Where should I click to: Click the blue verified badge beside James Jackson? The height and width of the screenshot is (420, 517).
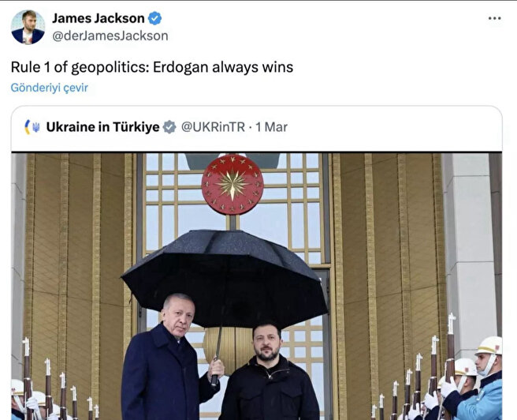tap(154, 18)
